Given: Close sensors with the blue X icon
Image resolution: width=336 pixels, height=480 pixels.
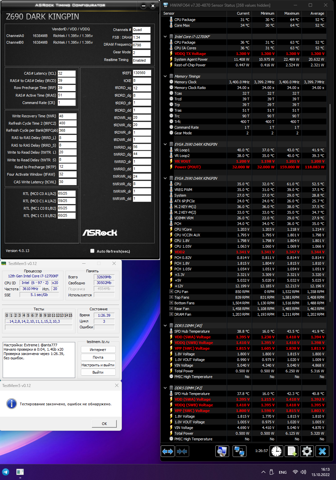Looking at the screenshot, I should click(x=322, y=451).
